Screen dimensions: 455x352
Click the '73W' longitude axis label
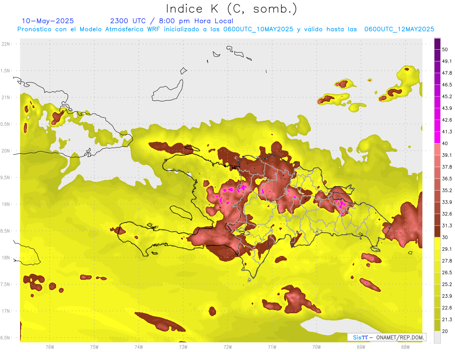183,347
